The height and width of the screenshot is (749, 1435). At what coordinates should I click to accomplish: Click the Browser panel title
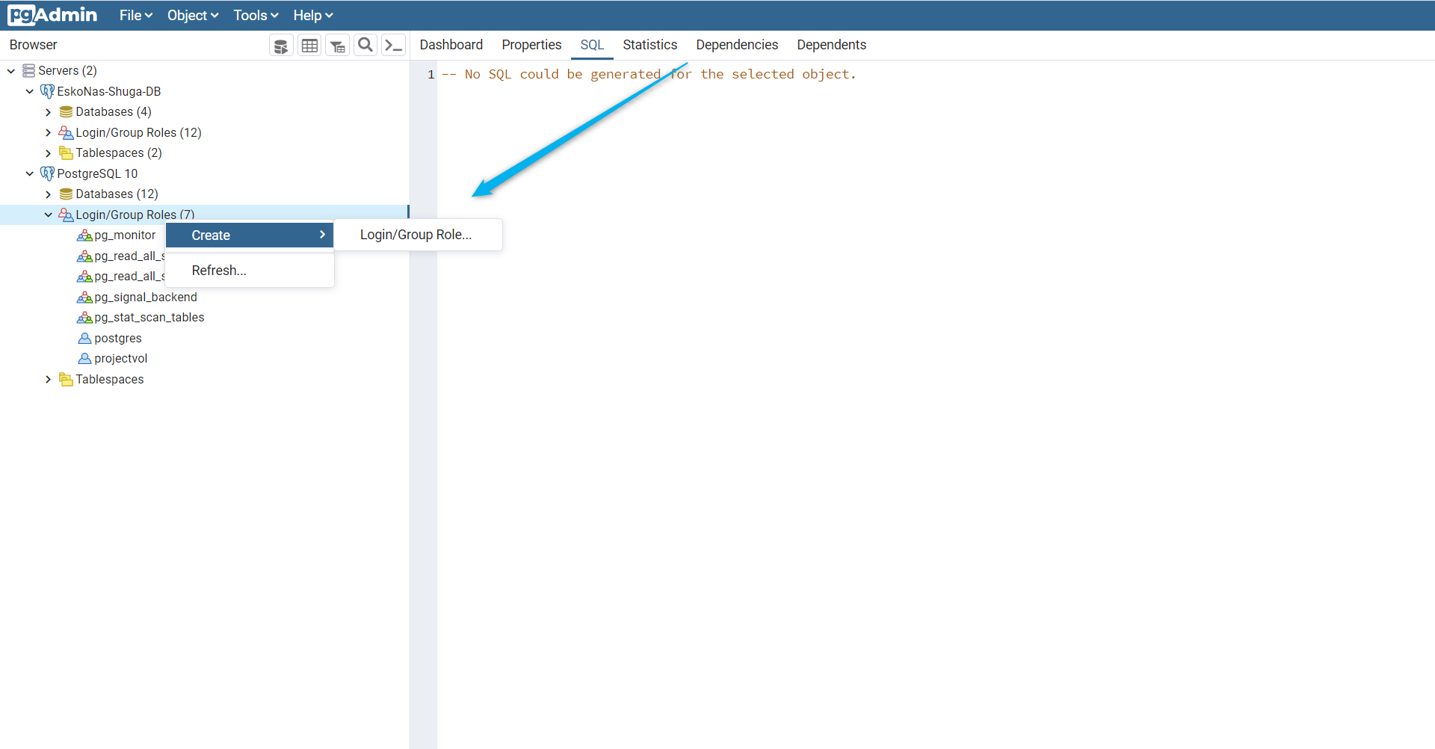[x=33, y=45]
